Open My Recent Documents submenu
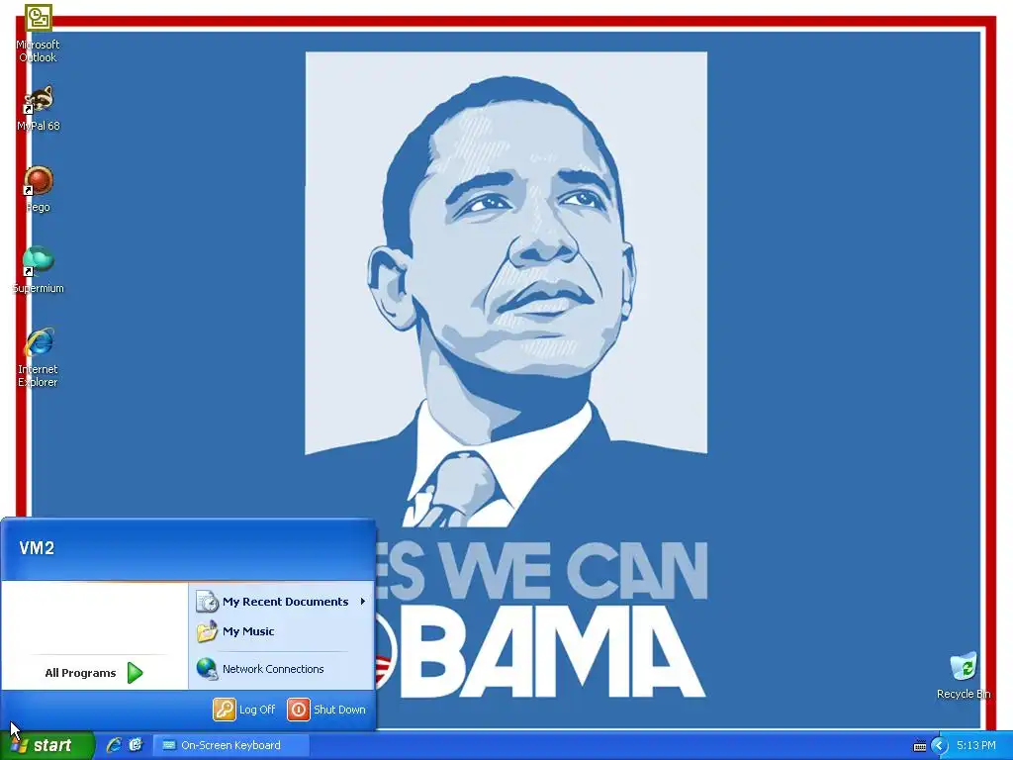The width and height of the screenshot is (1013, 760). click(x=281, y=602)
